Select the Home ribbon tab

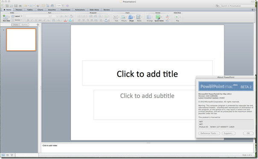(x=7, y=10)
